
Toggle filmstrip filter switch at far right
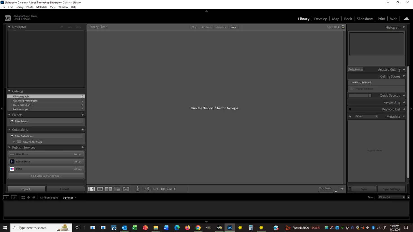[409, 197]
